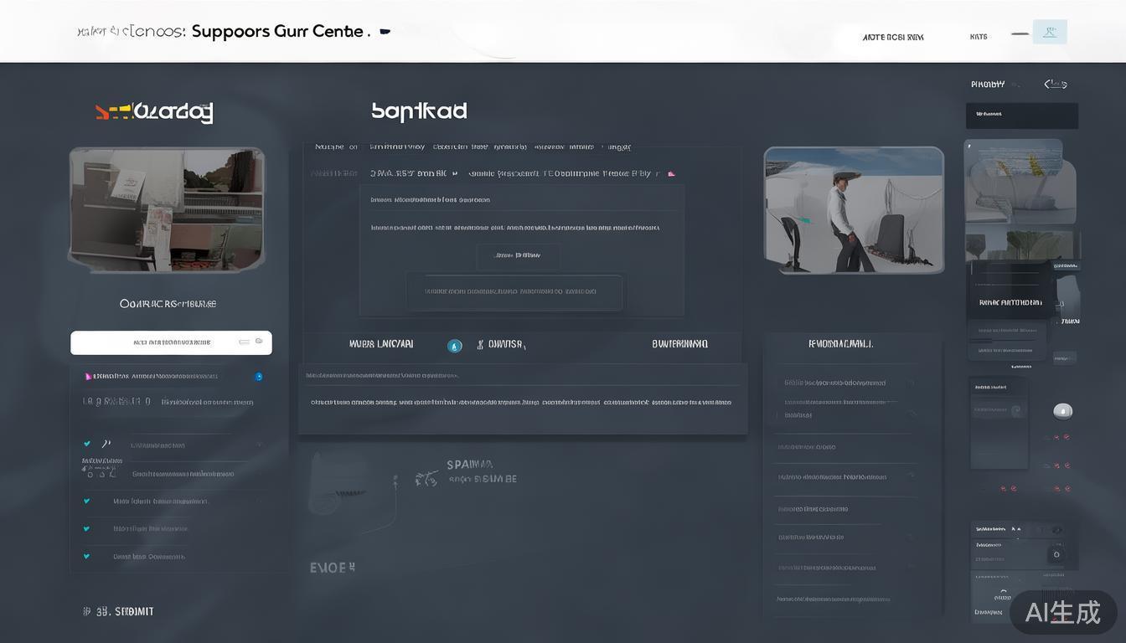Click the arrows icon beside the top-right panel title

1055,84
